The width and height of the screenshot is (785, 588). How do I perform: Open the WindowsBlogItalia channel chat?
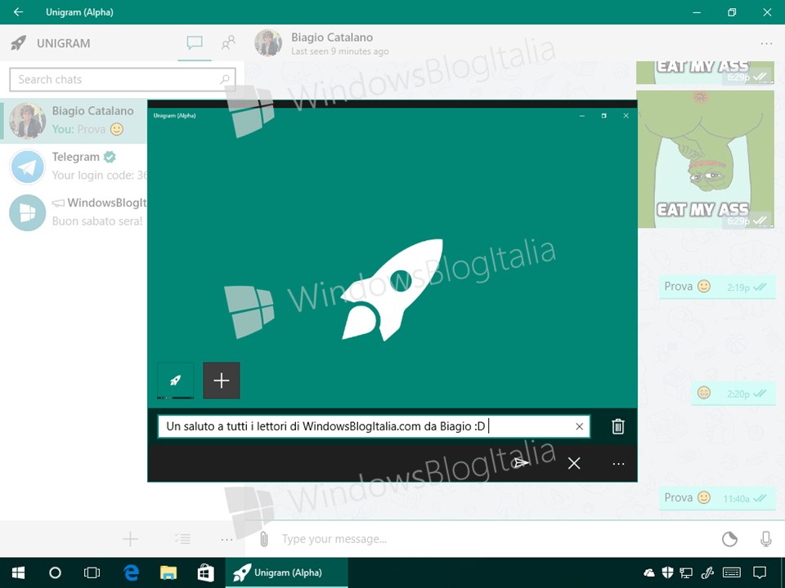click(74, 212)
